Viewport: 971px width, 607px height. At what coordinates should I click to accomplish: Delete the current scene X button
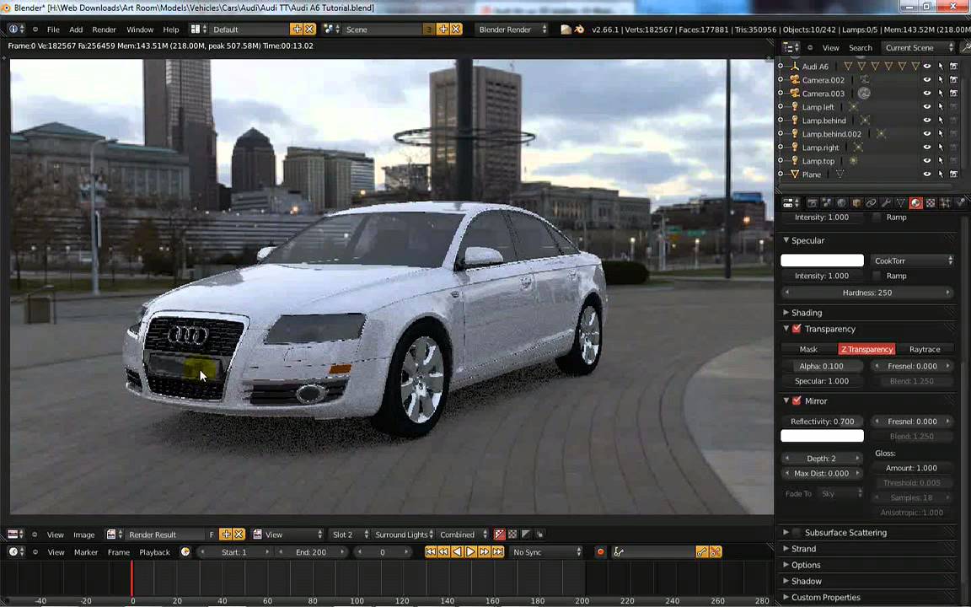click(456, 30)
